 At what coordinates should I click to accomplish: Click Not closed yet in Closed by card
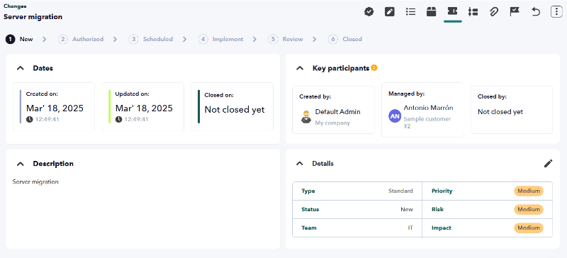500,112
